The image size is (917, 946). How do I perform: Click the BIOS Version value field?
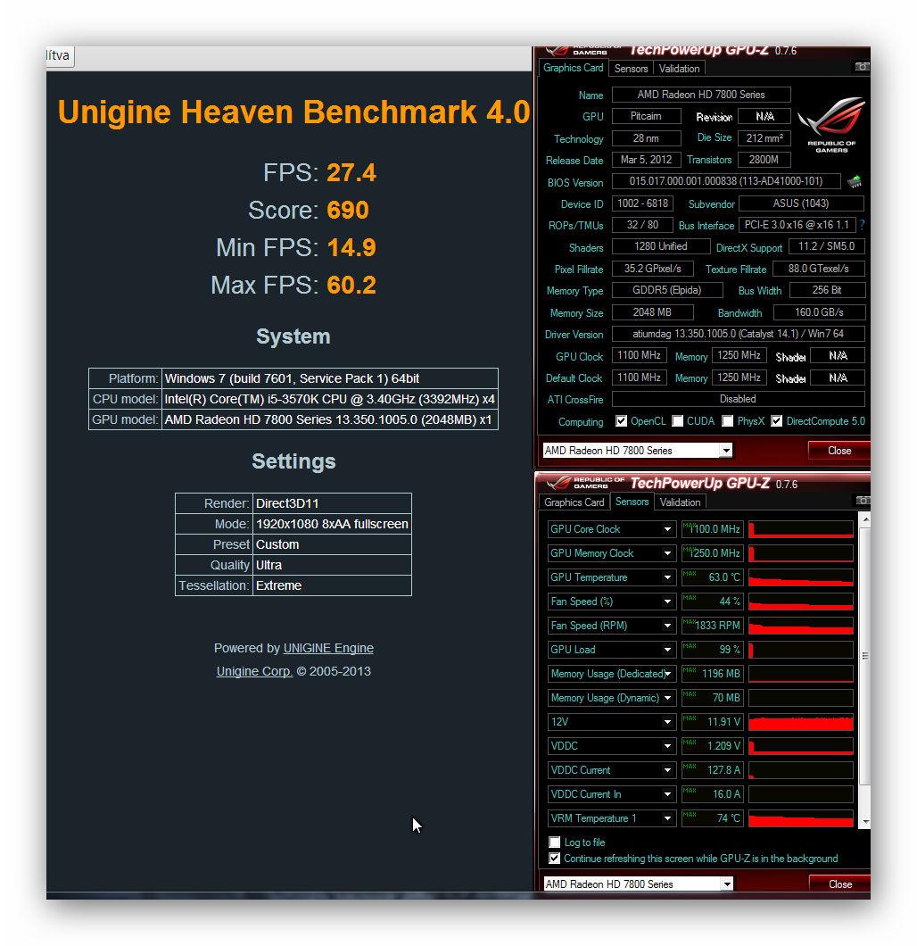726,181
